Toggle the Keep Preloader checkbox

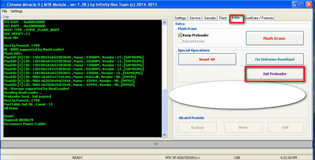pyautogui.click(x=180, y=35)
